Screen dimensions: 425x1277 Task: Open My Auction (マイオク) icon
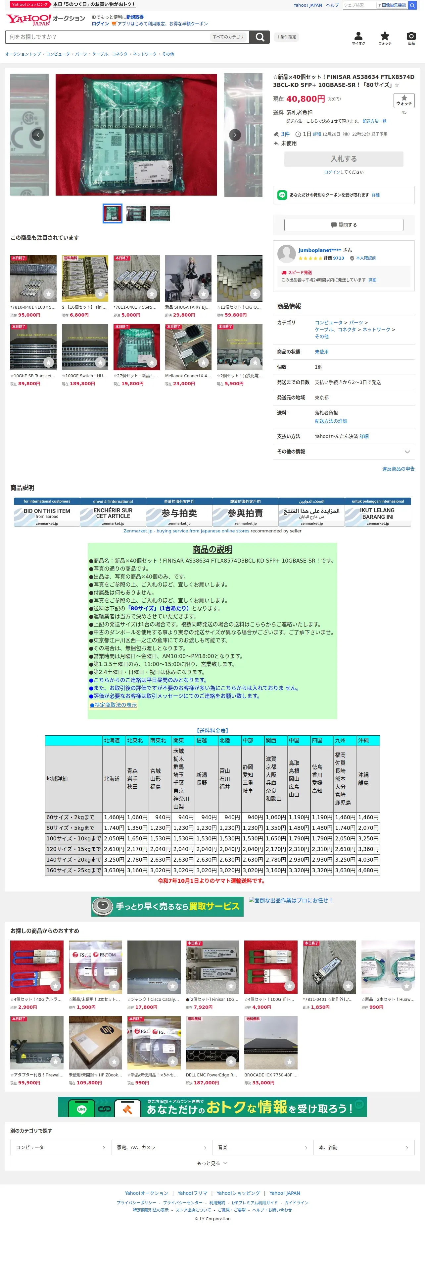[358, 38]
